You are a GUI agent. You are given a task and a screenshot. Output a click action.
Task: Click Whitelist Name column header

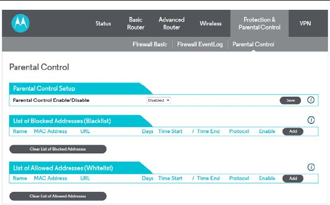[x=20, y=178]
